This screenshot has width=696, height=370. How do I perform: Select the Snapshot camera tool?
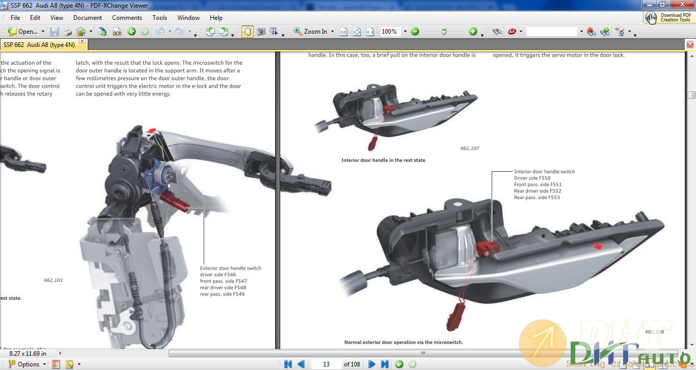261,32
